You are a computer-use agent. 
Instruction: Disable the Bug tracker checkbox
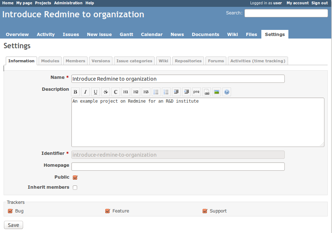point(10,211)
